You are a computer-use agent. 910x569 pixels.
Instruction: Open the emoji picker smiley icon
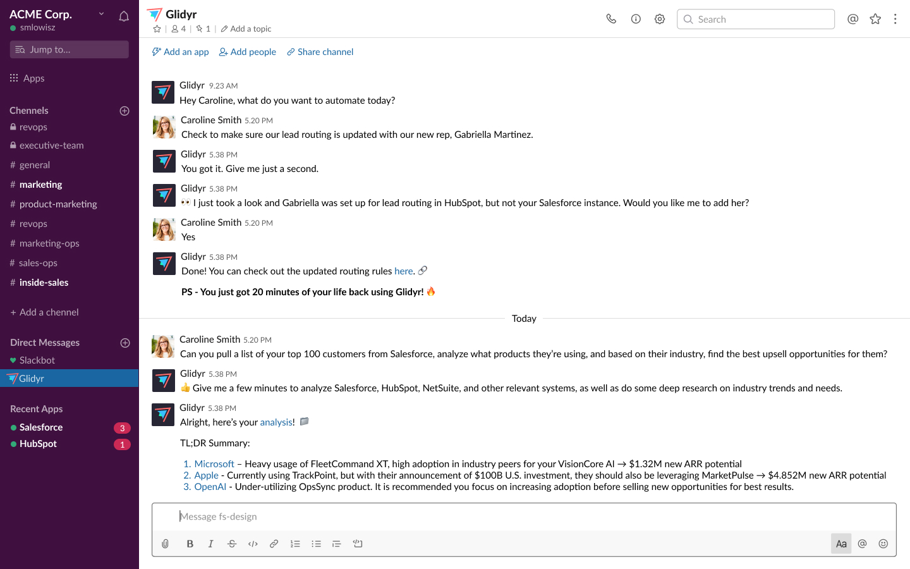[x=883, y=544]
